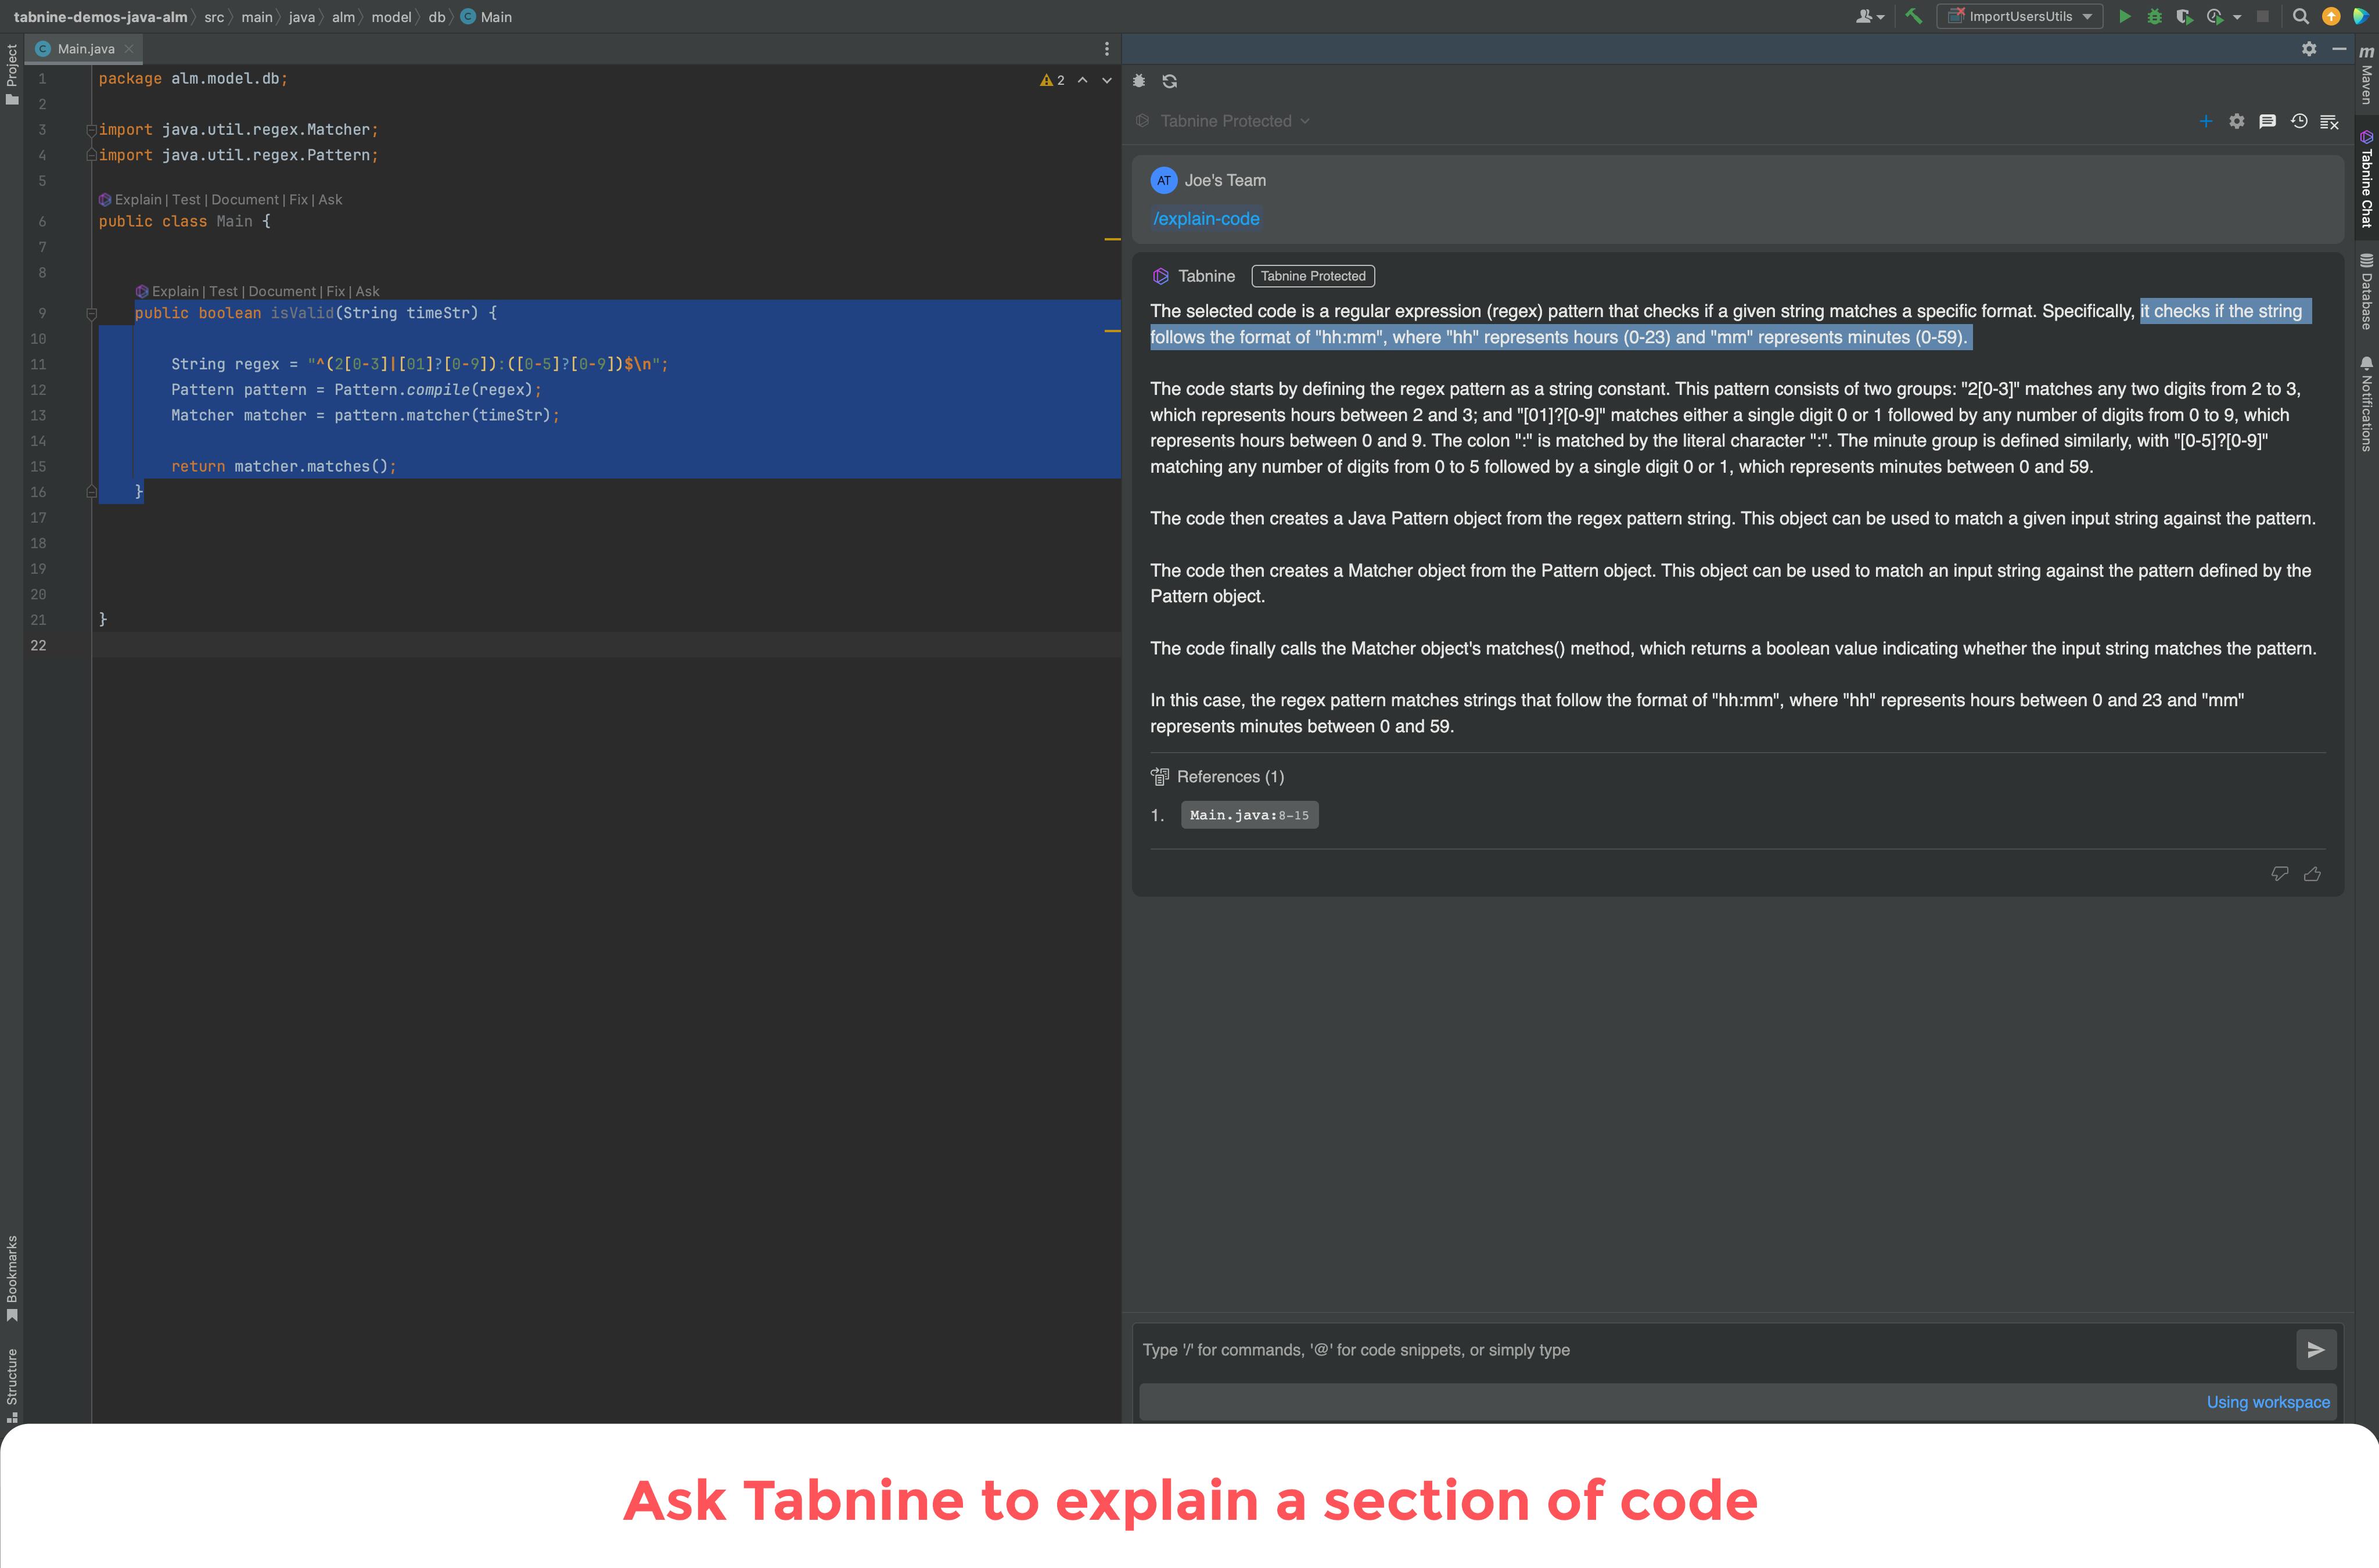Collapse the isValid method fold marker on line 9

point(91,313)
